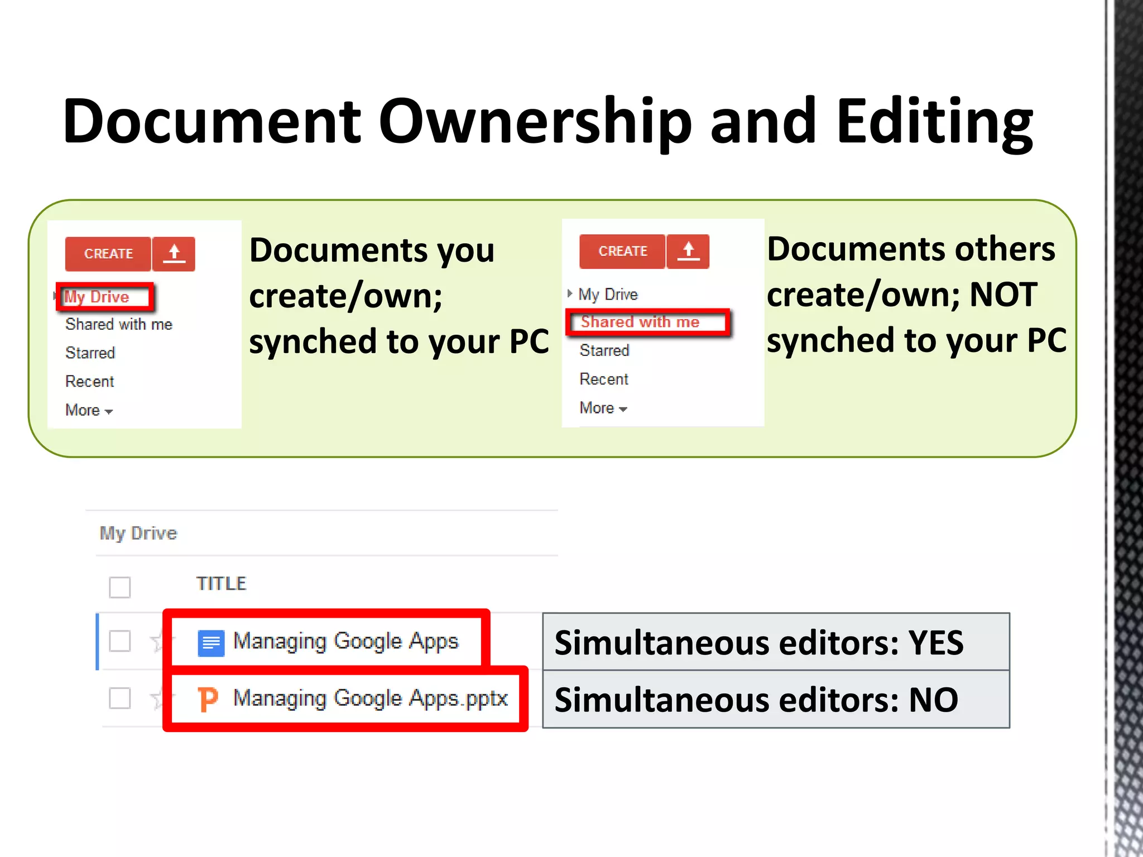Click the orange PowerPoint icon for Managing Google Apps.pptx
Viewport: 1143px width, 857px height.
click(208, 700)
